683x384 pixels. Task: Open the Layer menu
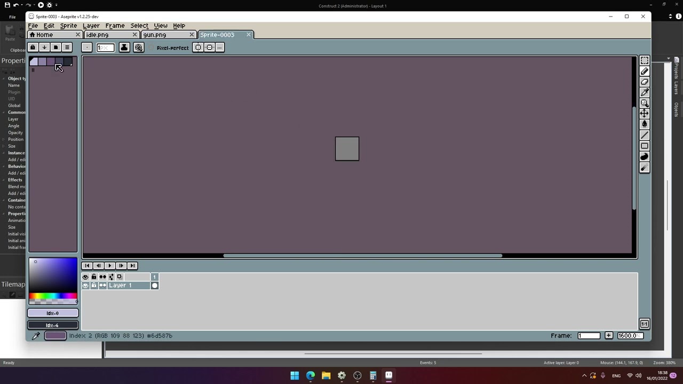pyautogui.click(x=91, y=26)
